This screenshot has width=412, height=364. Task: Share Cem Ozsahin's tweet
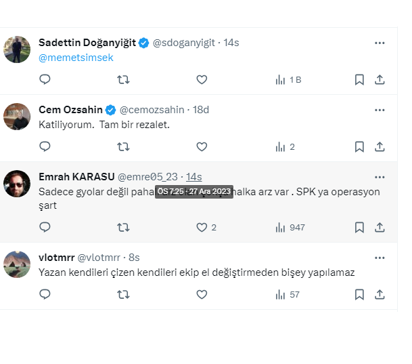380,146
